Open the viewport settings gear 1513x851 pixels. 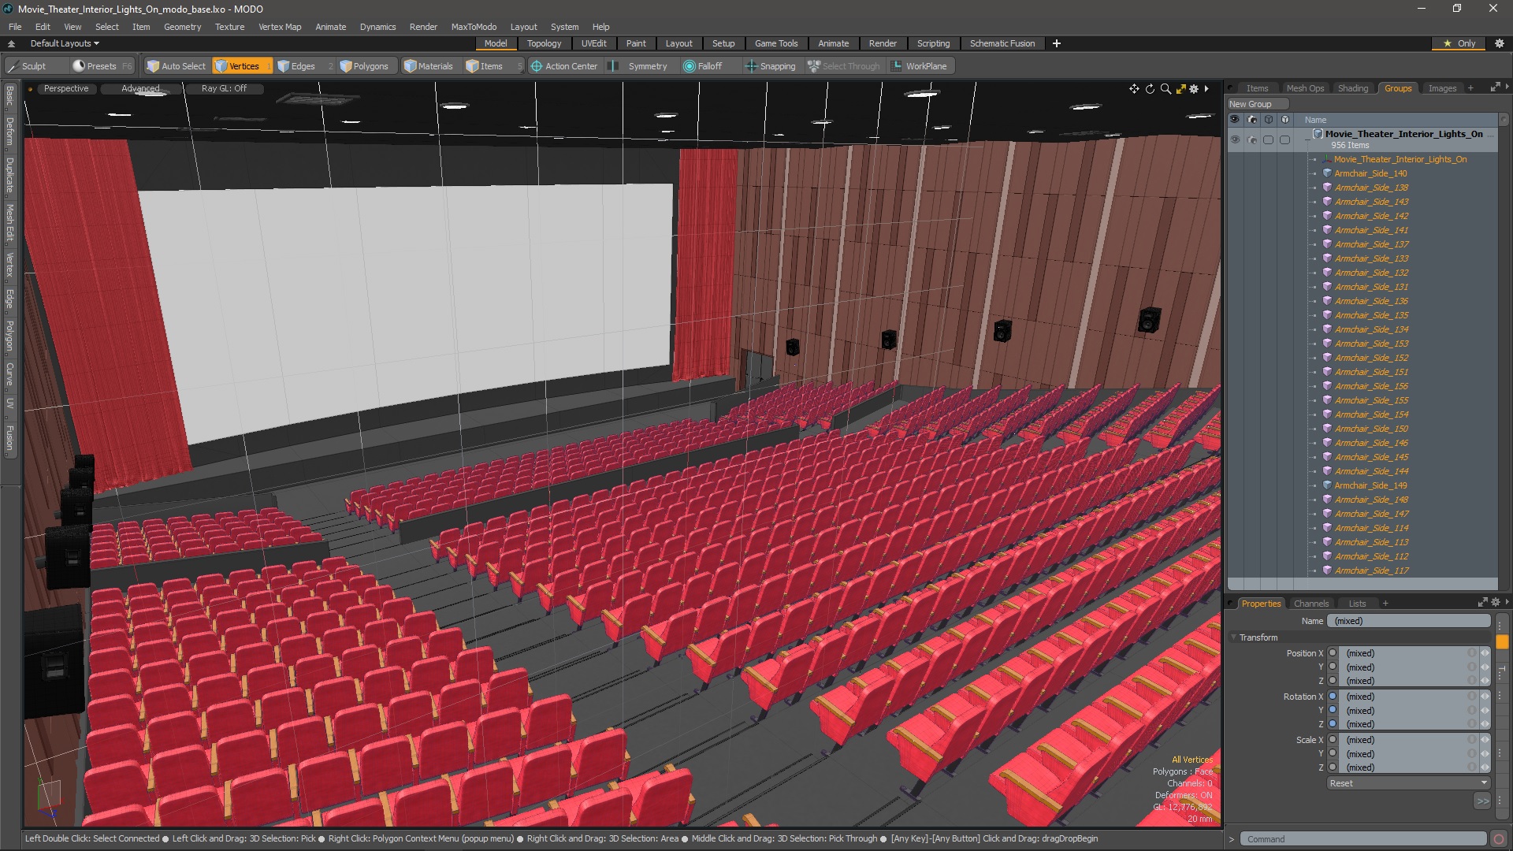point(1194,89)
